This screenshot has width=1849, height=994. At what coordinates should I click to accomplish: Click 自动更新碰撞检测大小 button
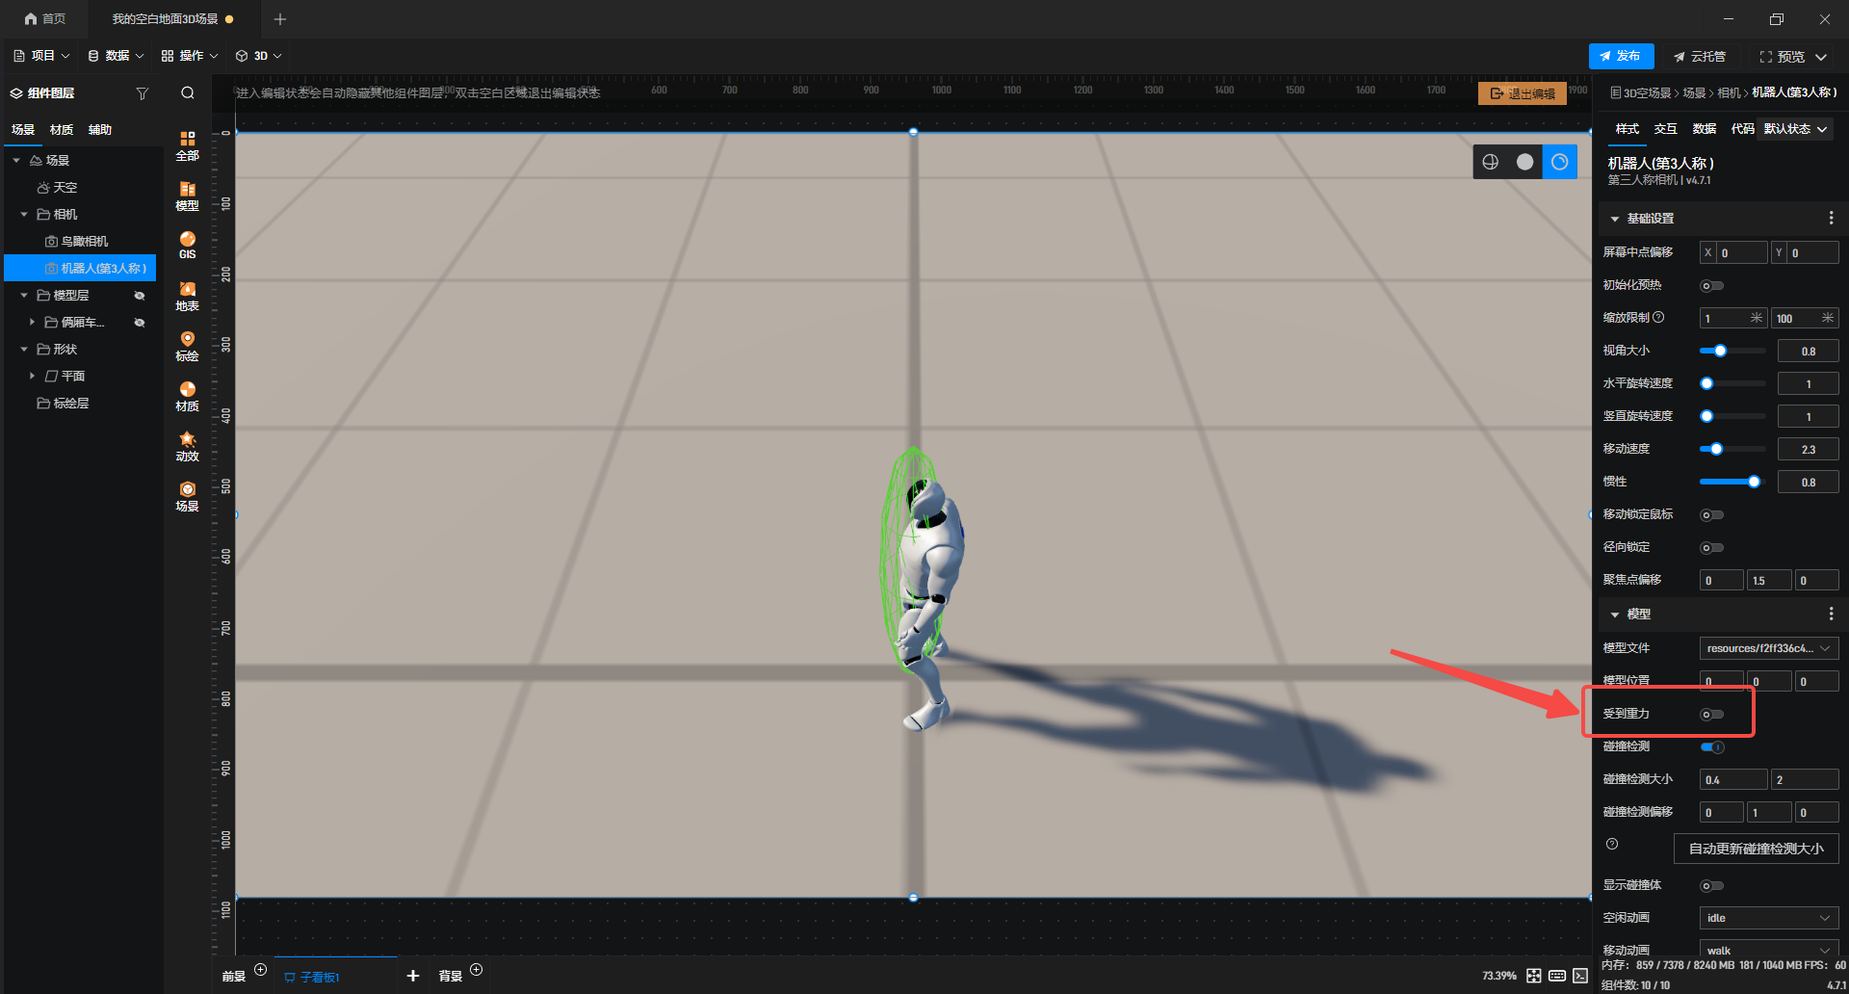click(1756, 849)
